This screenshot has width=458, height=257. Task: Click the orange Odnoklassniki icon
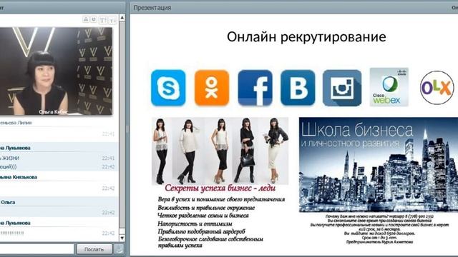coord(212,88)
